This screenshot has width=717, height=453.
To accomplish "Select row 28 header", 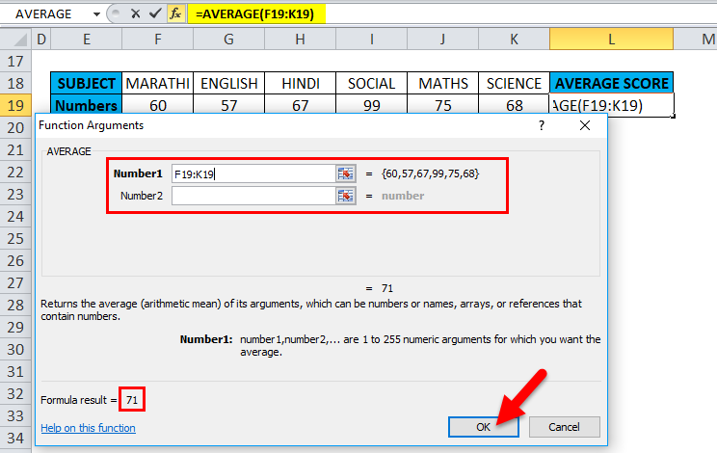I will 15,305.
